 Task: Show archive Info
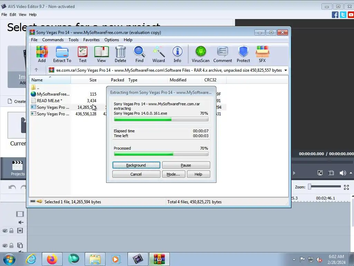click(177, 54)
